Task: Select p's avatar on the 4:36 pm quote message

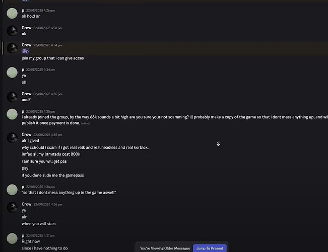Action: pyautogui.click(x=12, y=190)
